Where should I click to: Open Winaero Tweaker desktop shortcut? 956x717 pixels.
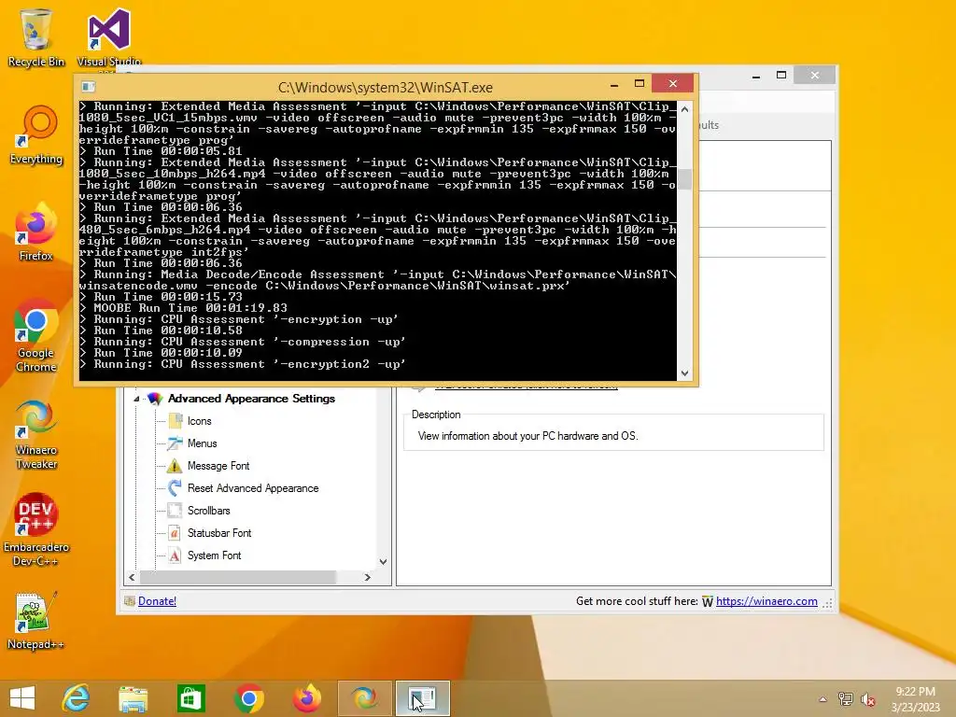[36, 434]
